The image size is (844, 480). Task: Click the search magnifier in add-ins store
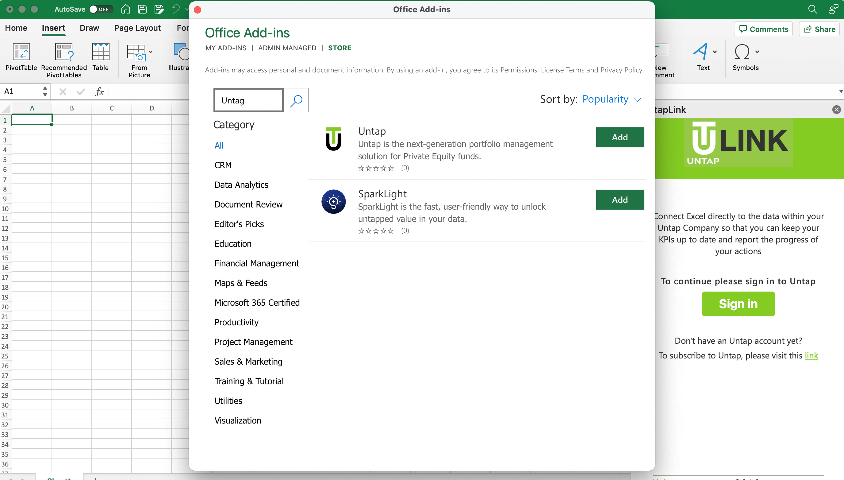point(296,100)
